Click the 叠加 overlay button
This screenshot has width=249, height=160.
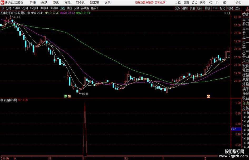pos(185,8)
